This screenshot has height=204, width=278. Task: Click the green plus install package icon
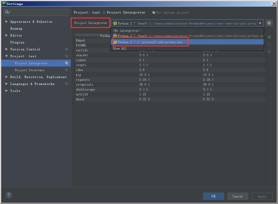pos(269,37)
